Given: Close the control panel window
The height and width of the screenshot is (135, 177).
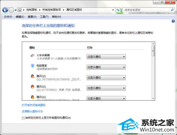Looking at the screenshot, I should (x=170, y=2).
